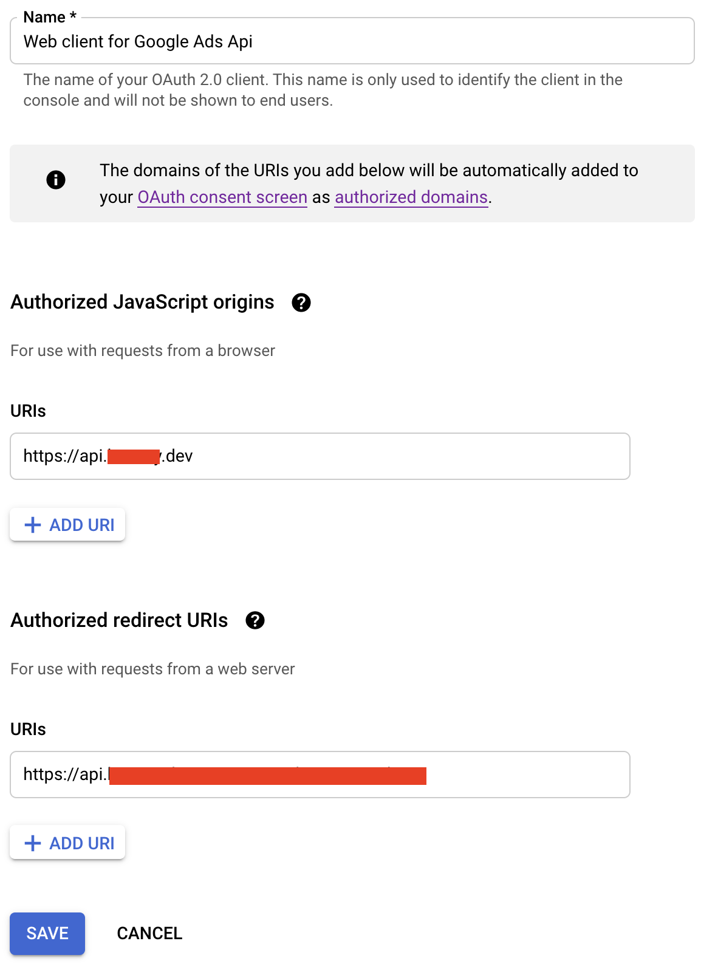Click the Name field helper description text
Viewport: 701px width, 972px height.
click(x=323, y=90)
